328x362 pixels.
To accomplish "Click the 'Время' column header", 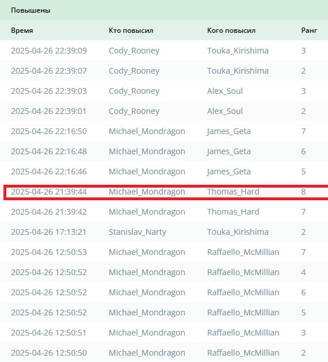I will [22, 31].
